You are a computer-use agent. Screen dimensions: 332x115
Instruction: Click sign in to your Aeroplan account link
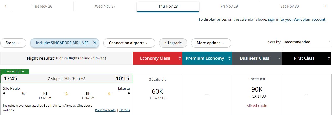(x=297, y=19)
